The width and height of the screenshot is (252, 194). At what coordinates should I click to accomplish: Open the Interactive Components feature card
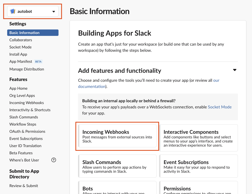(198, 138)
